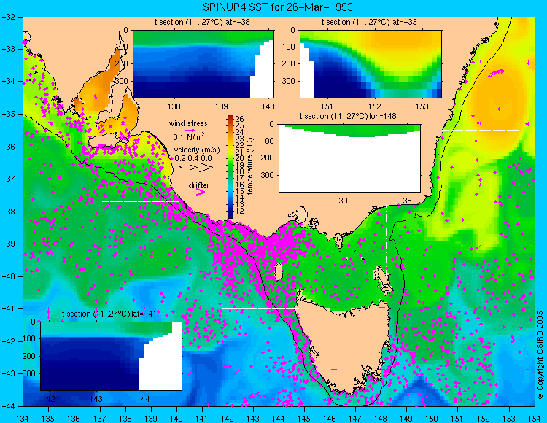Open the lat=-41 temperature section inset plot
This screenshot has height=423, width=547.
(112, 356)
